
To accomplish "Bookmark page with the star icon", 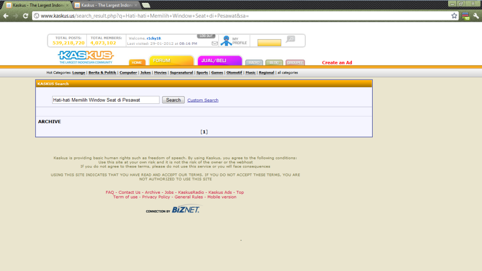I will (454, 16).
